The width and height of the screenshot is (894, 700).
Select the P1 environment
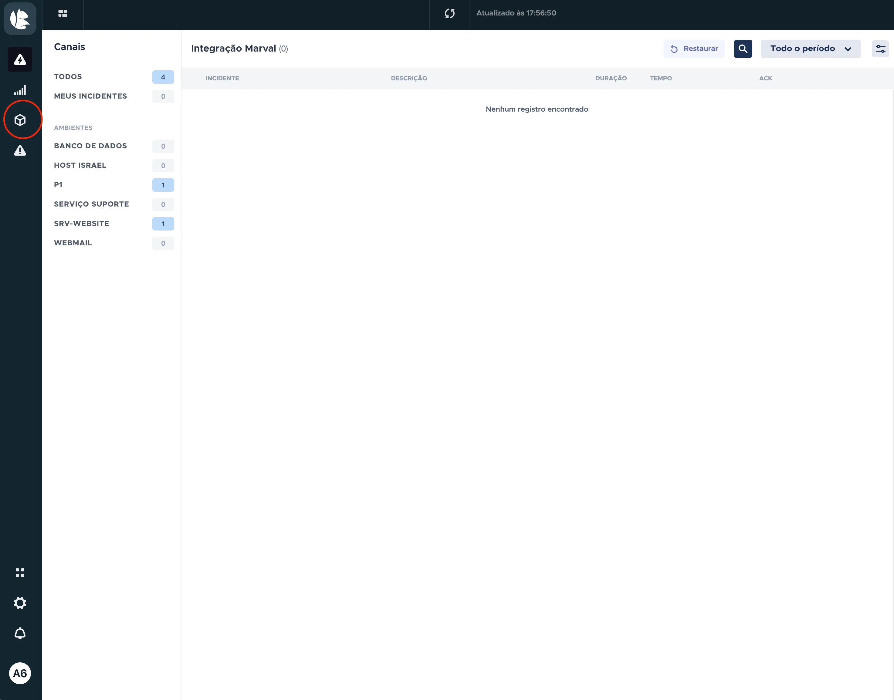pyautogui.click(x=114, y=185)
